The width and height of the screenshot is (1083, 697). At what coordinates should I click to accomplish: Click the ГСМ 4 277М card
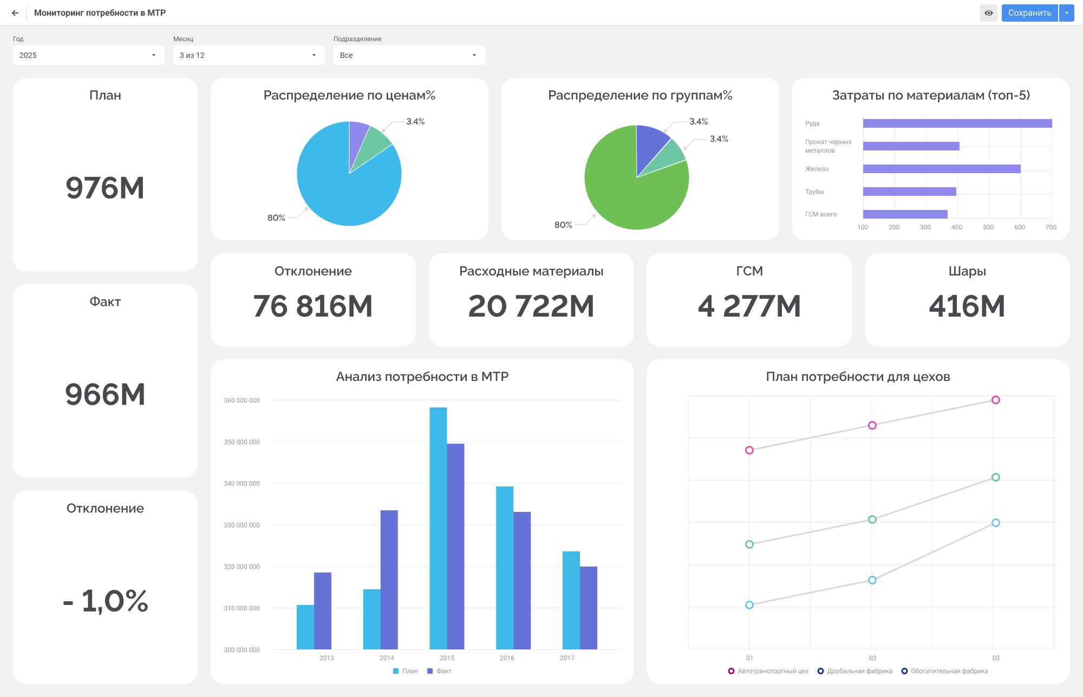749,299
